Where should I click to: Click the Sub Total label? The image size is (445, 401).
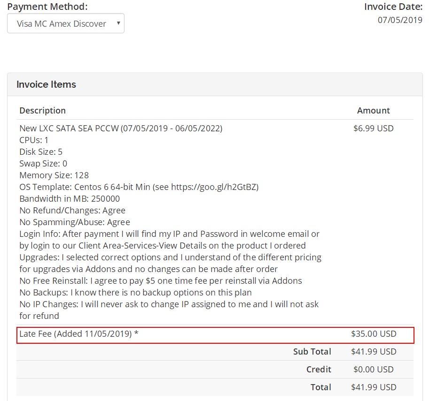tap(312, 352)
